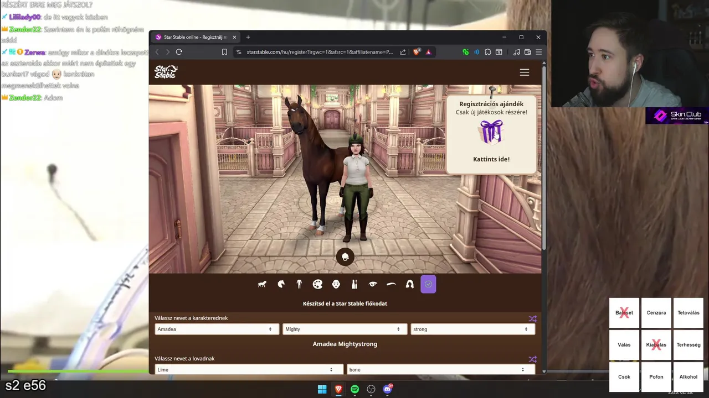Bookmark this page in the toolbar
709x398 pixels.
(x=224, y=52)
